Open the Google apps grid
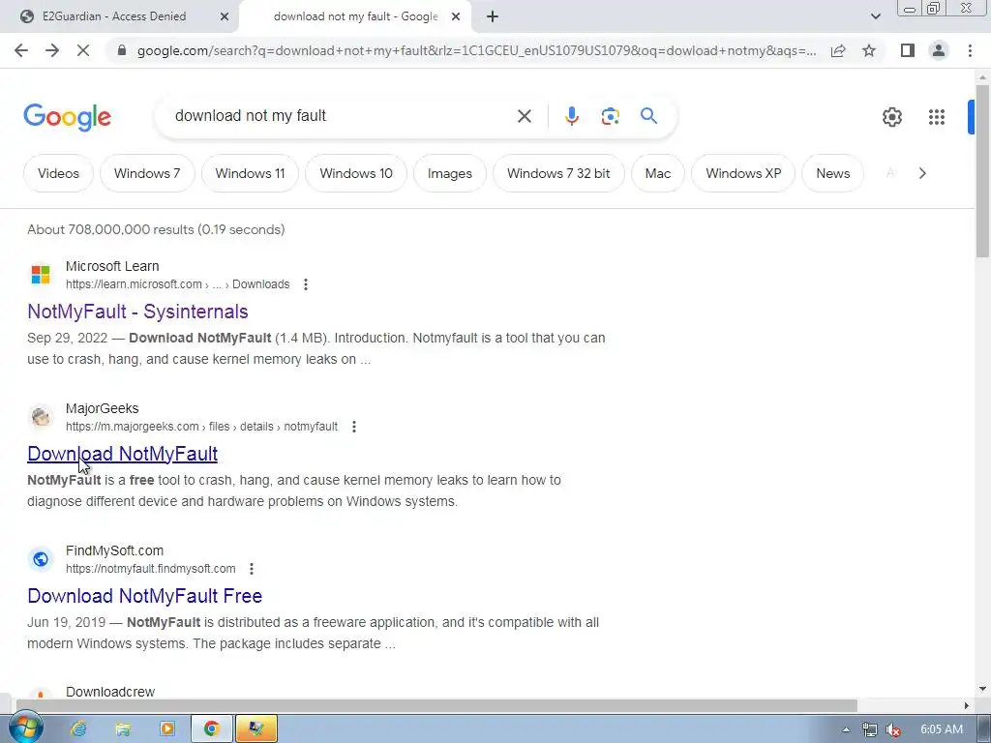Screen dimensions: 991x743 pos(936,117)
